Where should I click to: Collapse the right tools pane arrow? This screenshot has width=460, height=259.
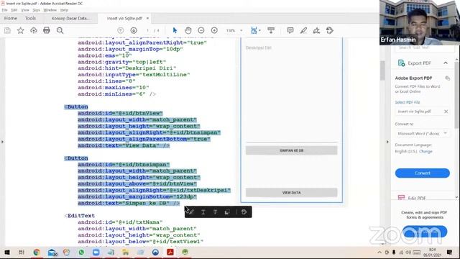click(x=387, y=142)
